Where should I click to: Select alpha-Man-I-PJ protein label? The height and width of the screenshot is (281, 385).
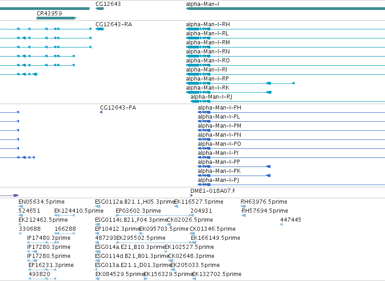(x=219, y=180)
